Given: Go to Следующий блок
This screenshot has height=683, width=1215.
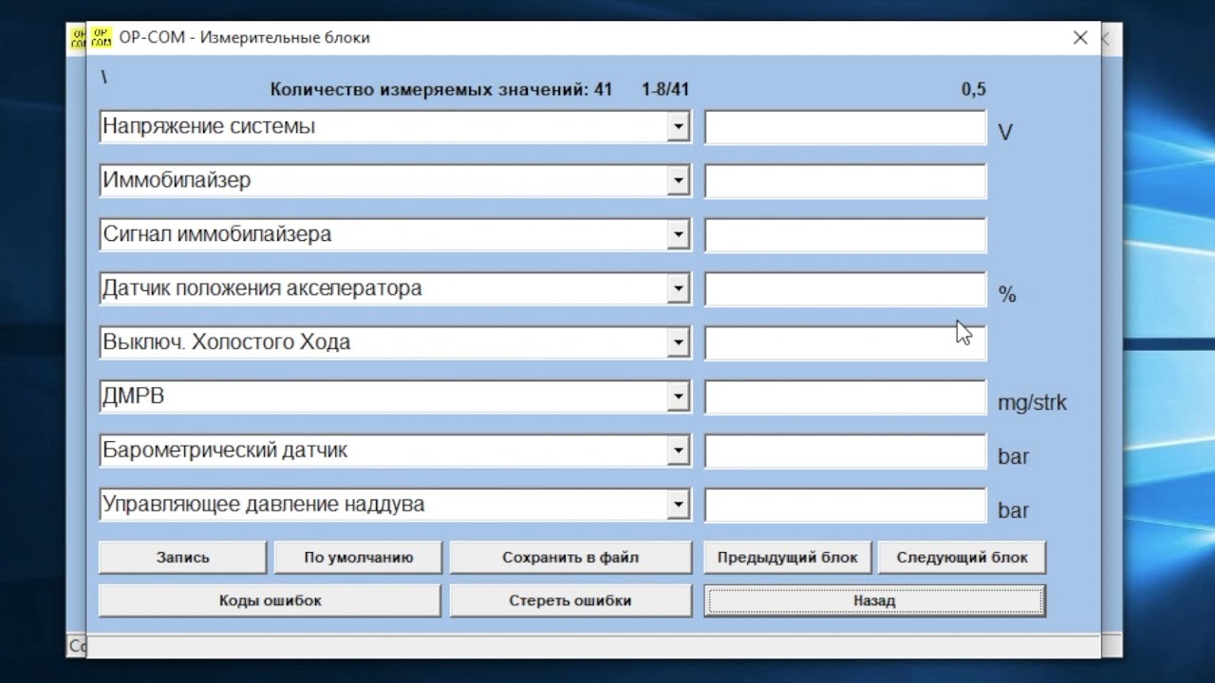Looking at the screenshot, I should tap(963, 558).
